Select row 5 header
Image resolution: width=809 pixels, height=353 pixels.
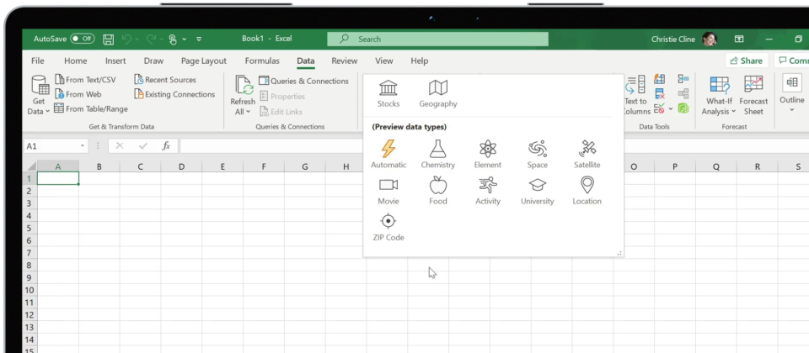click(30, 228)
